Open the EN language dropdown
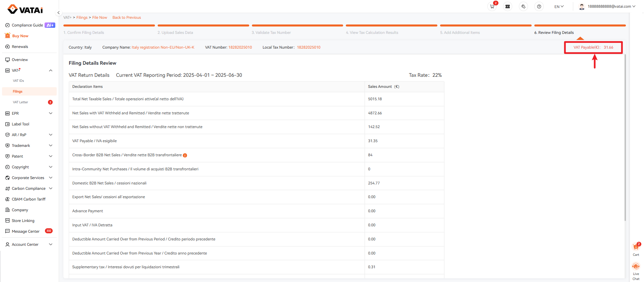Image resolution: width=644 pixels, height=282 pixels. (559, 6)
